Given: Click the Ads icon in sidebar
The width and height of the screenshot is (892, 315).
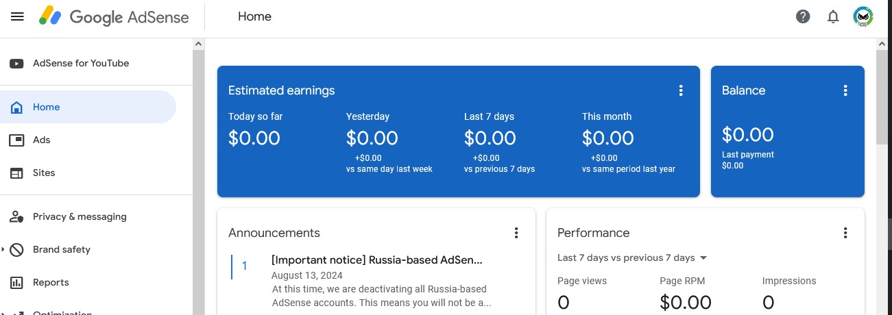Looking at the screenshot, I should 16,140.
